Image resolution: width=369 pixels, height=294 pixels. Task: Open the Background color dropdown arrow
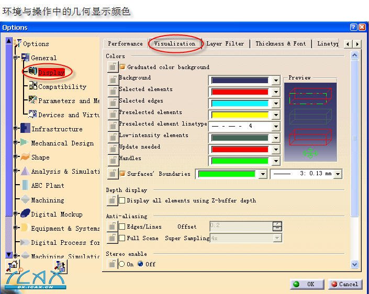(x=276, y=81)
